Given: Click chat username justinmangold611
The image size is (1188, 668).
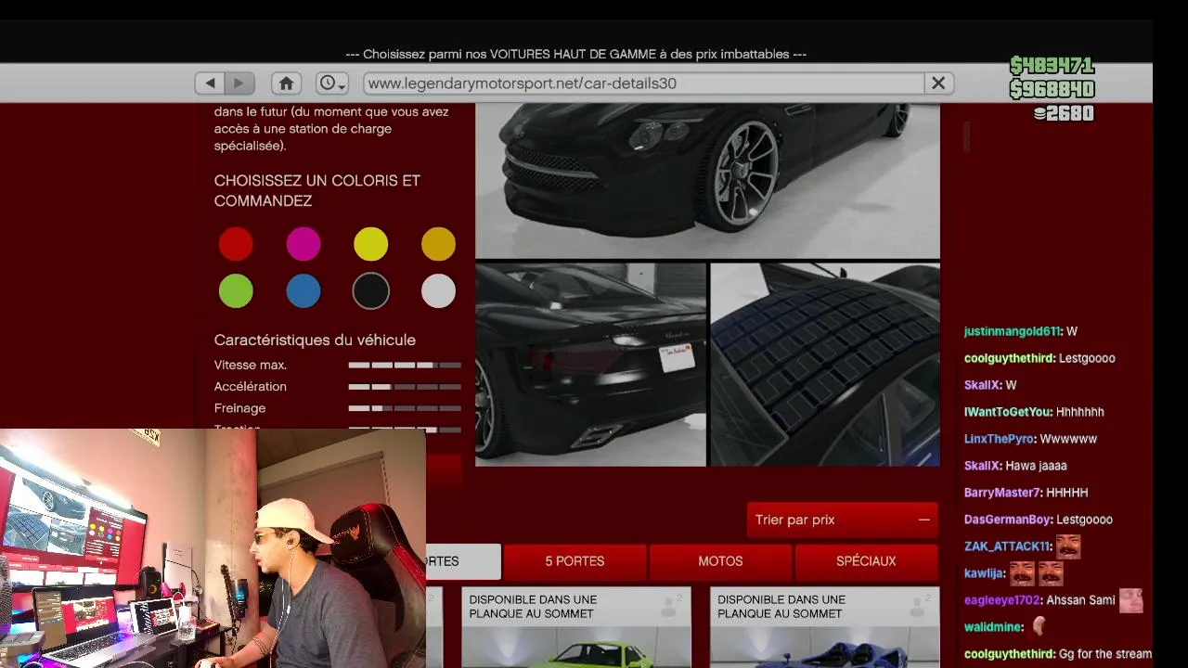Looking at the screenshot, I should 1013,331.
